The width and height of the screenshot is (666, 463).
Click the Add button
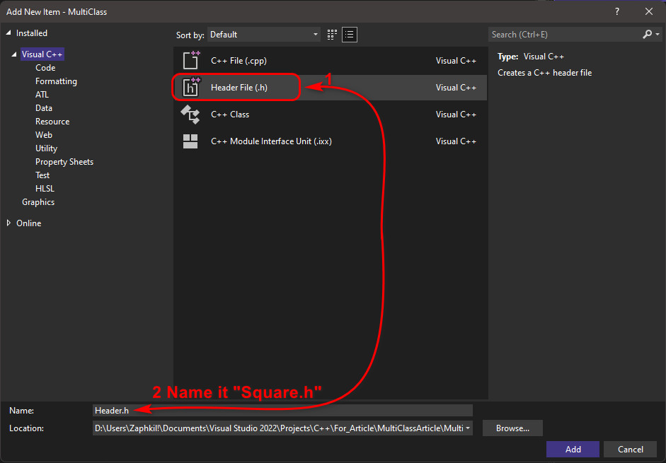coord(573,449)
